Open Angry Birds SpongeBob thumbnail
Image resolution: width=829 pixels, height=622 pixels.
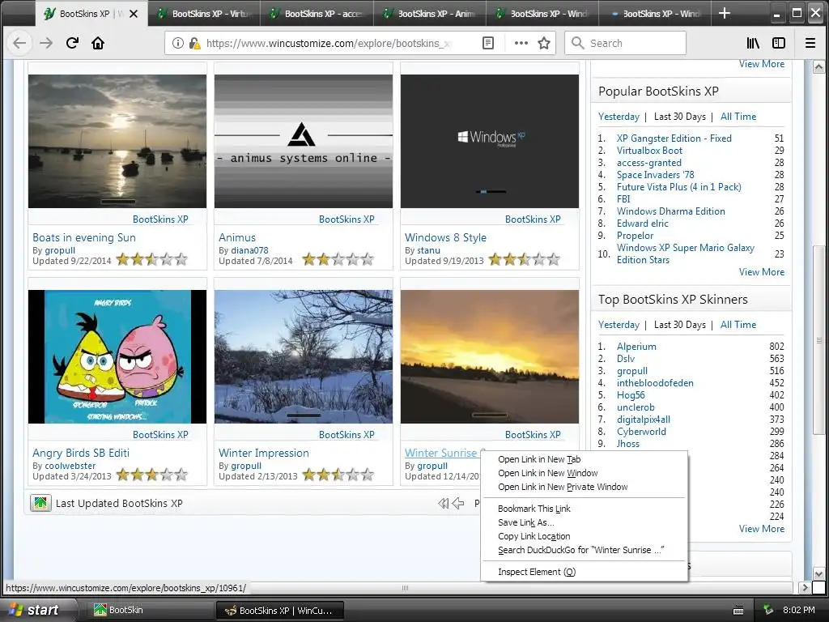(x=117, y=356)
